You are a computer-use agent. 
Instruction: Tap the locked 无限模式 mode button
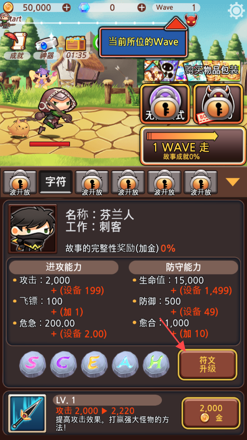point(165,104)
